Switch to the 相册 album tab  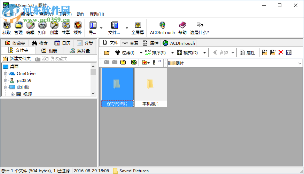49,51
